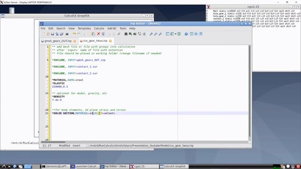The width and height of the screenshot is (301, 169).
Task: Click the zoom in magnifier icon
Action: click(x=151, y=34)
